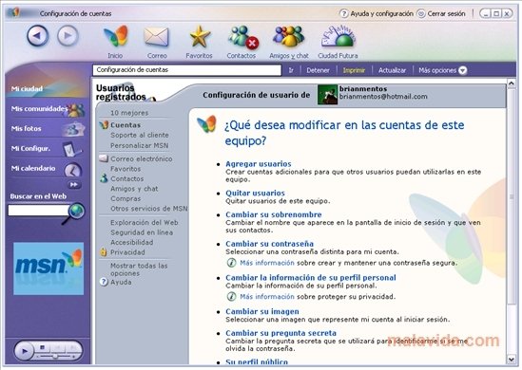522x370 pixels.
Task: Click the MSN logo banner in the sidebar
Action: pos(48,268)
